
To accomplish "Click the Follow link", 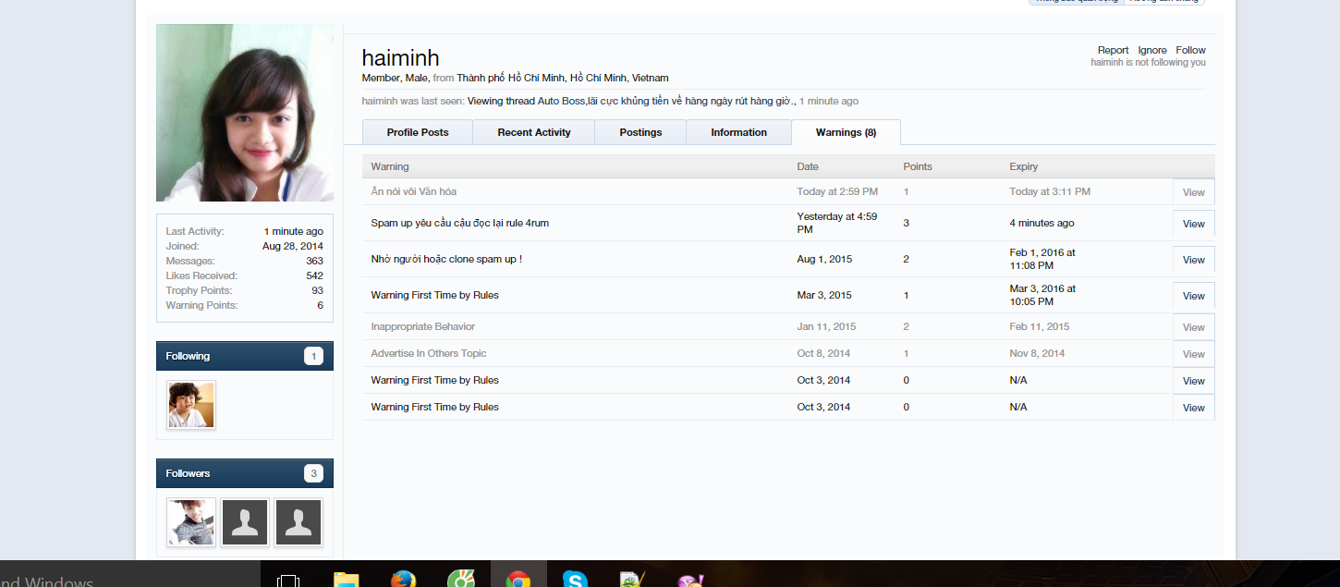I will tap(1190, 50).
